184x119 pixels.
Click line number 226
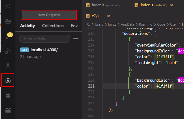[x=91, y=115]
